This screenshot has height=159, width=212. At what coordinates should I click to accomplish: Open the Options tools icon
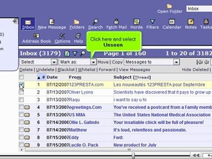[62, 36]
